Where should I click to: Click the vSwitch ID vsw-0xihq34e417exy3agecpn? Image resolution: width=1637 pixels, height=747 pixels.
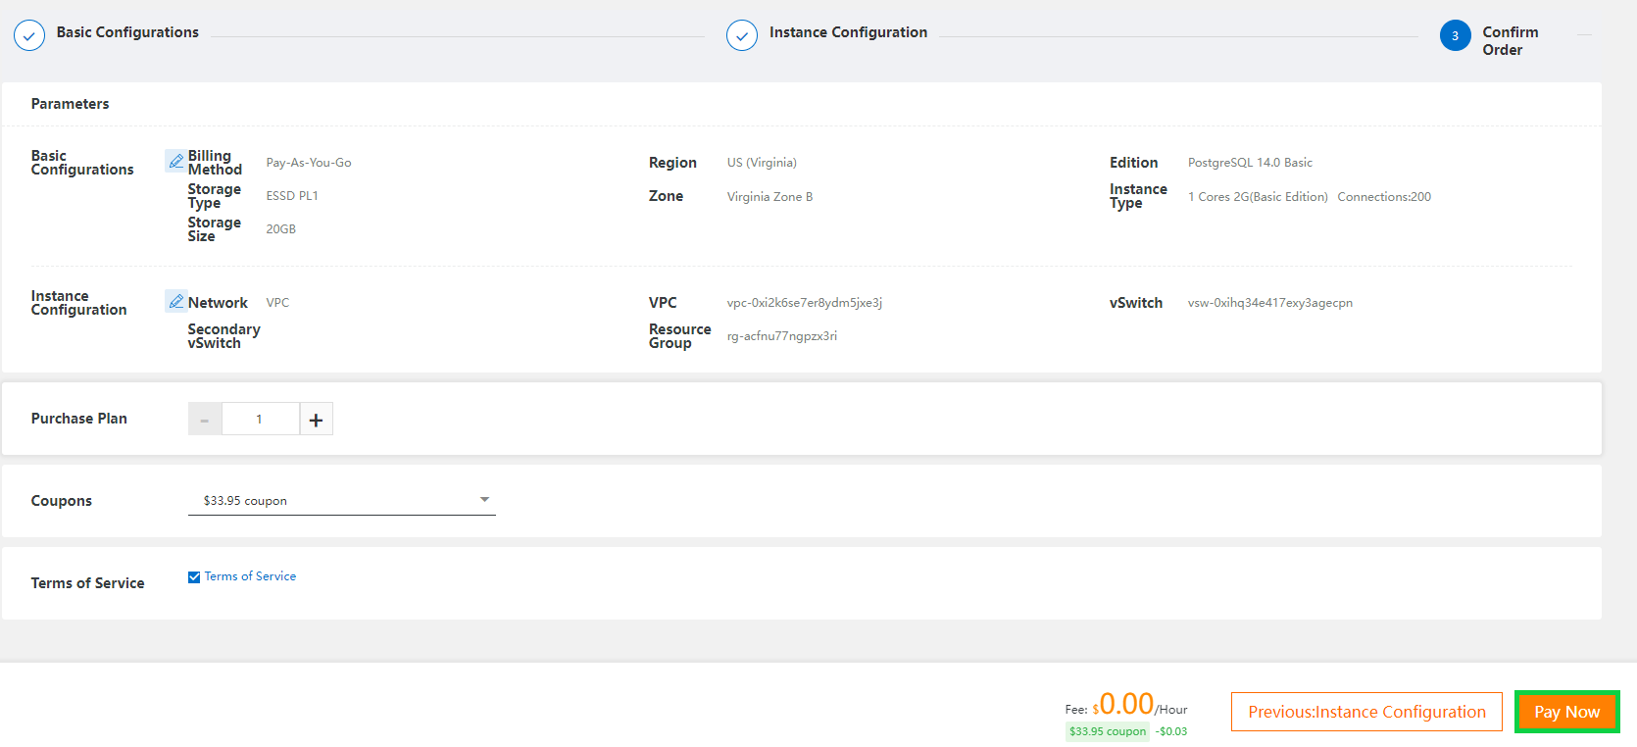[x=1269, y=303]
